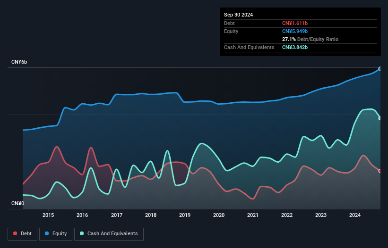Select the blue Equity endpoint marker
The height and width of the screenshot is (248, 388).
point(380,69)
